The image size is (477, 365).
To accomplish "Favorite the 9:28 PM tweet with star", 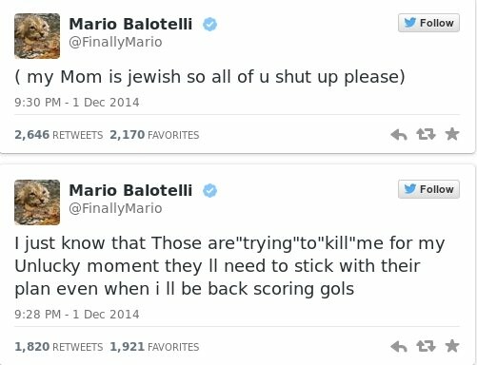I will point(452,346).
